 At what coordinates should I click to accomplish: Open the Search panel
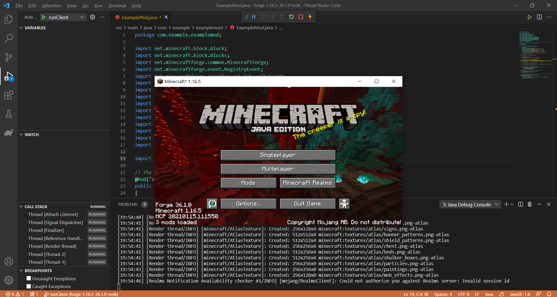pyautogui.click(x=8, y=38)
